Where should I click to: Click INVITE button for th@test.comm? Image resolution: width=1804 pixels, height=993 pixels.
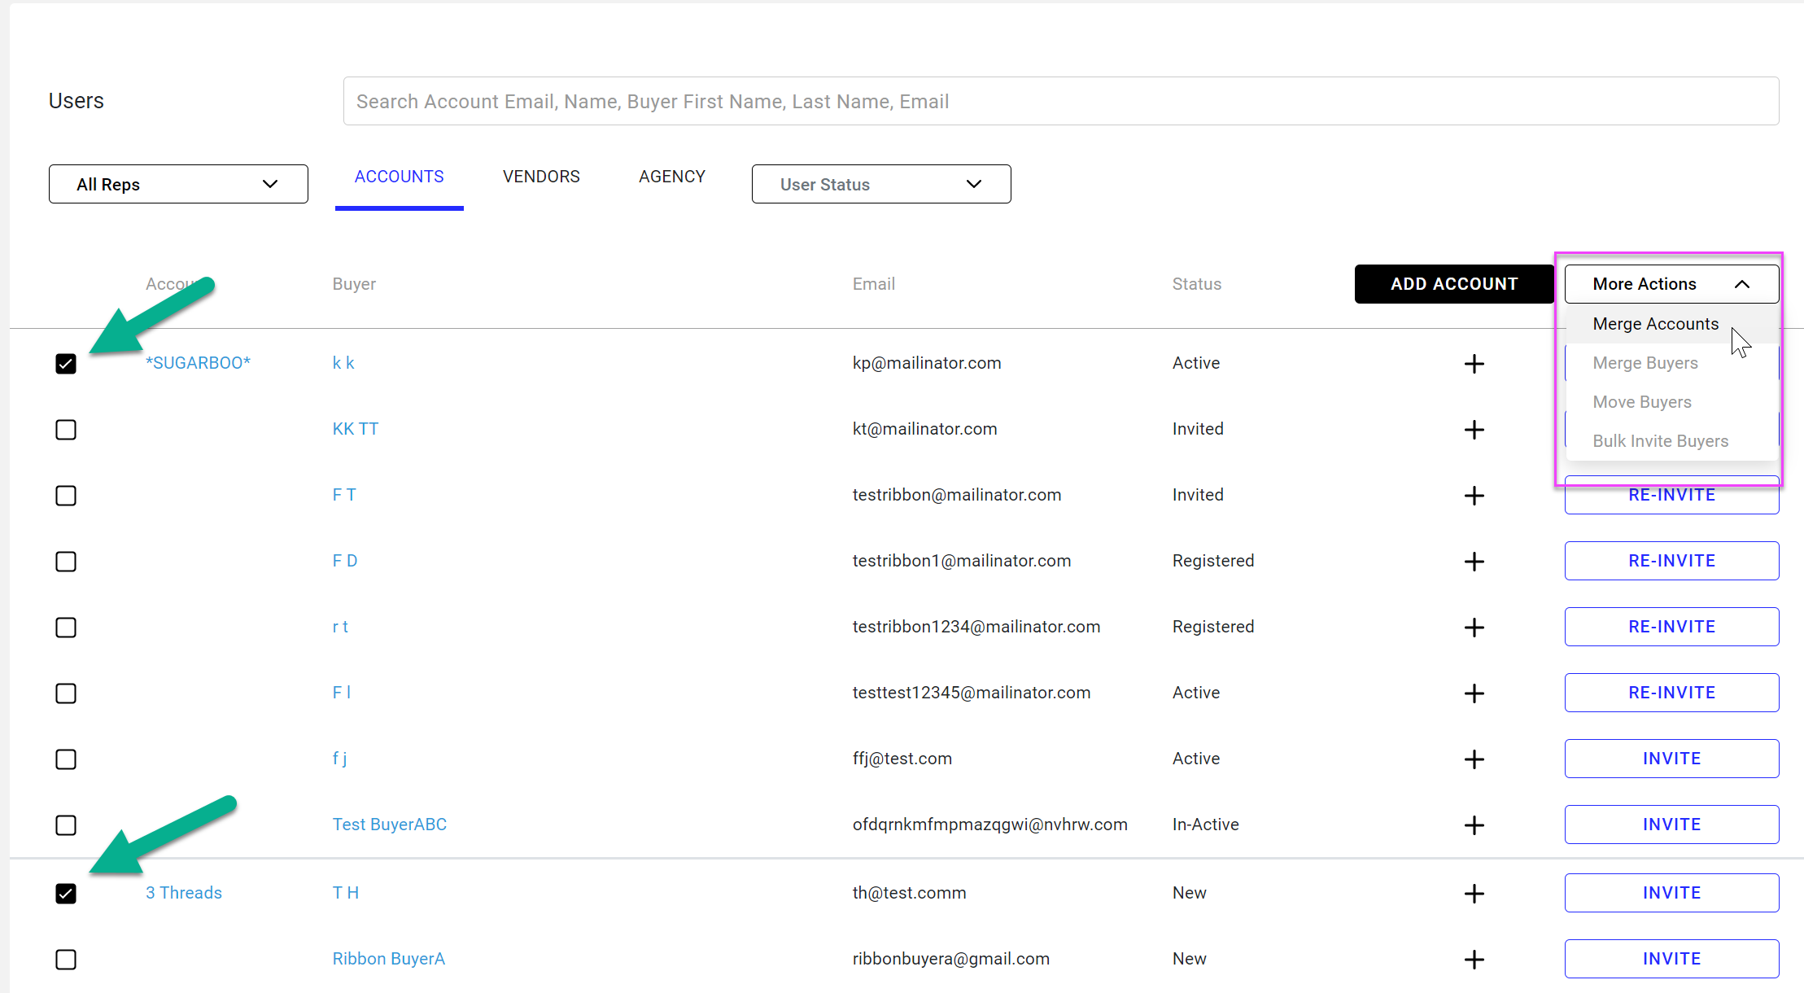(1671, 893)
